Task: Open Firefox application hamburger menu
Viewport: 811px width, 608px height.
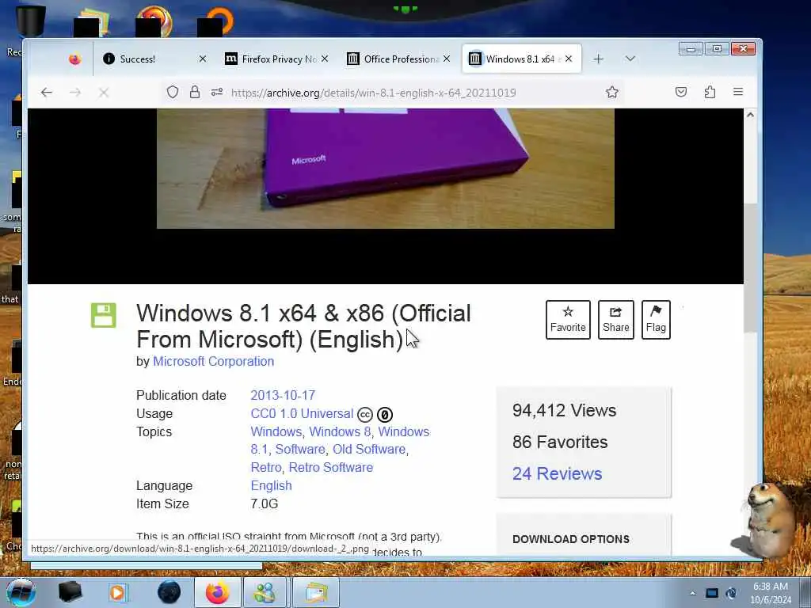Action: [x=738, y=92]
